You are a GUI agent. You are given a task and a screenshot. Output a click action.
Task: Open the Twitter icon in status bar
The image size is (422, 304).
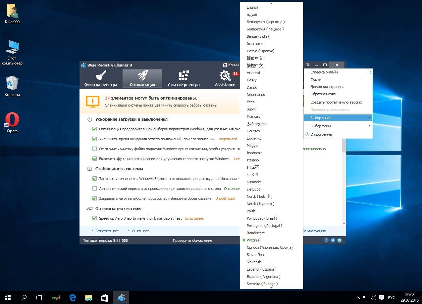point(333,240)
